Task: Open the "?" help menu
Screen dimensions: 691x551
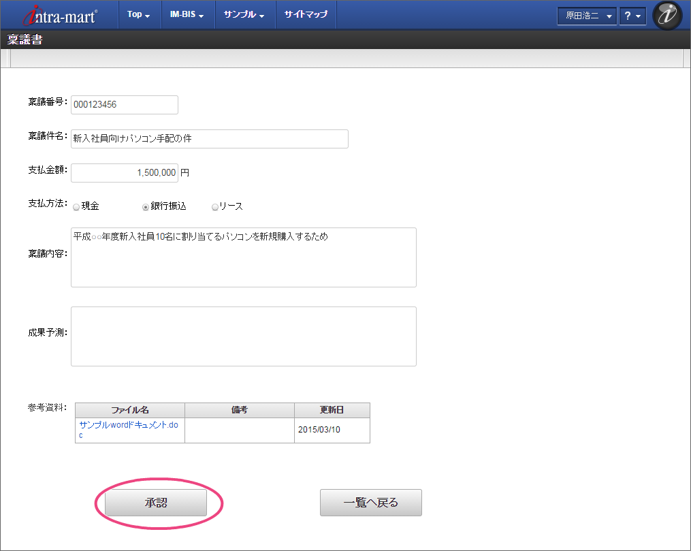Action: tap(632, 16)
